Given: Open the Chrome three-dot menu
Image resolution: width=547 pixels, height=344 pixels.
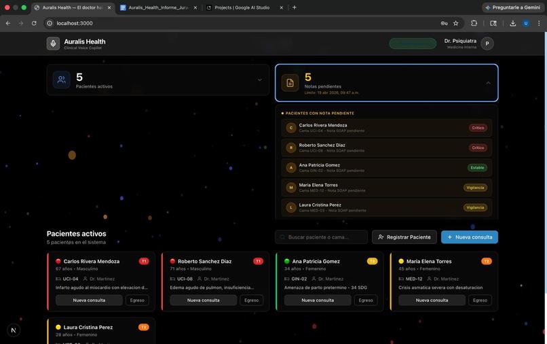Looking at the screenshot, I should [539, 23].
